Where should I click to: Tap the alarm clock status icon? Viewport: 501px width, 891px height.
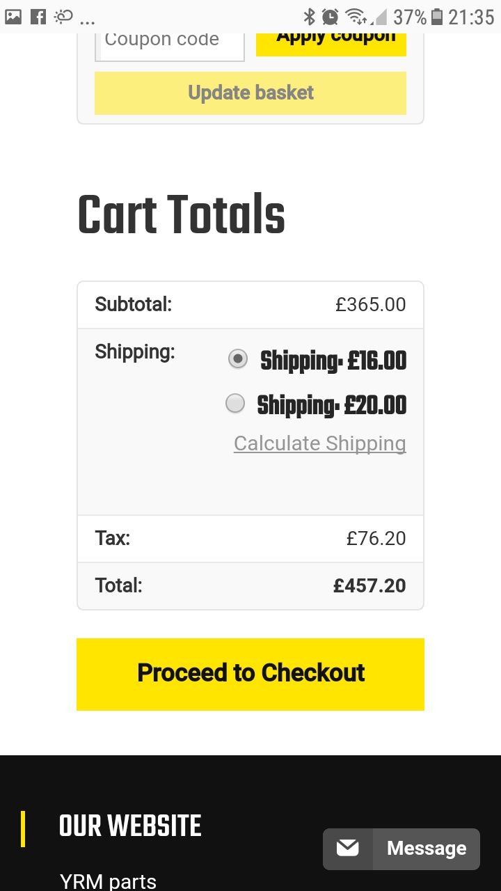330,17
